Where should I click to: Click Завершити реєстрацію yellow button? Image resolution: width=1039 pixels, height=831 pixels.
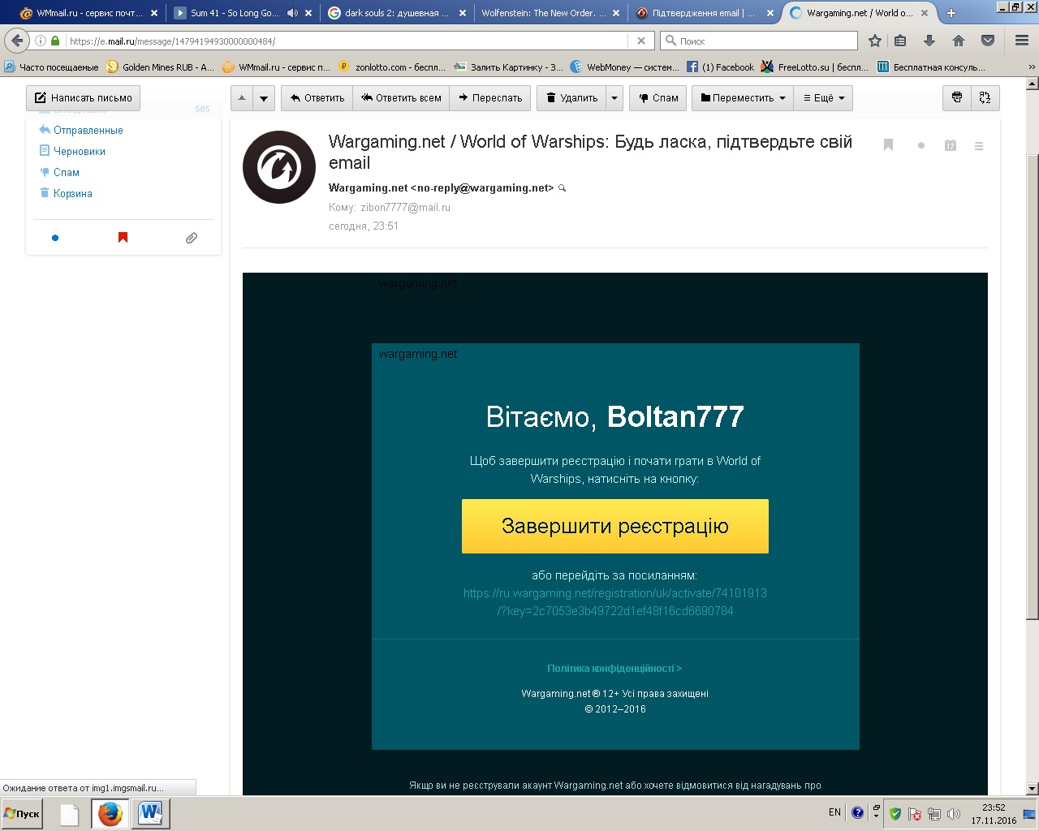pos(614,526)
